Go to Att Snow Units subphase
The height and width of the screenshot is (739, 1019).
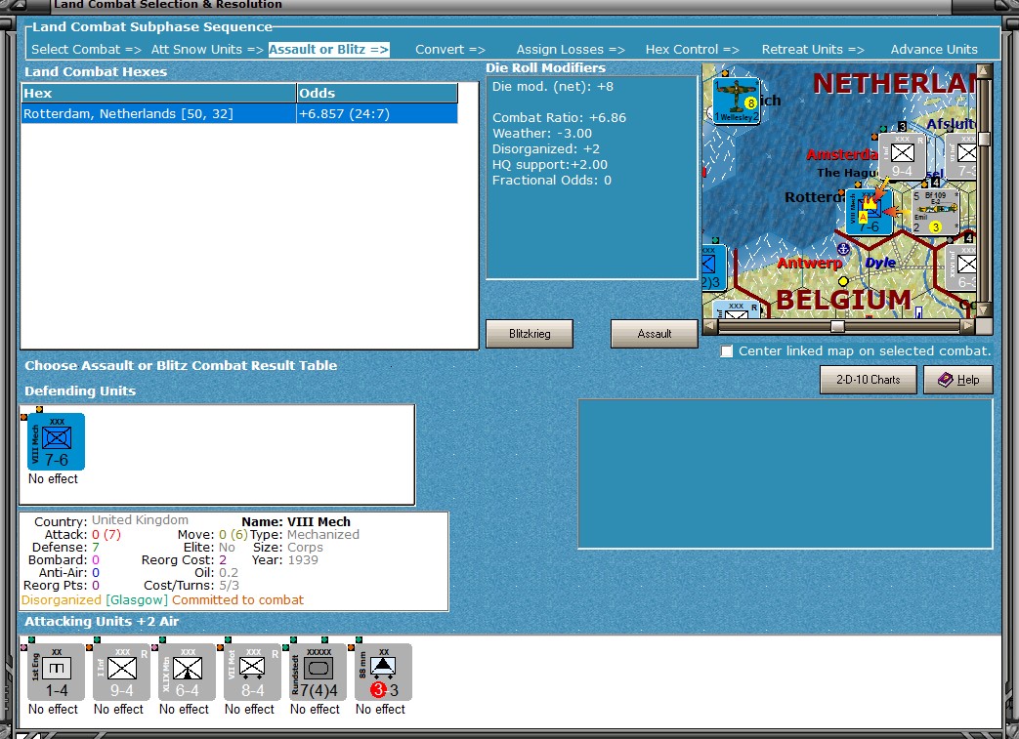(207, 50)
